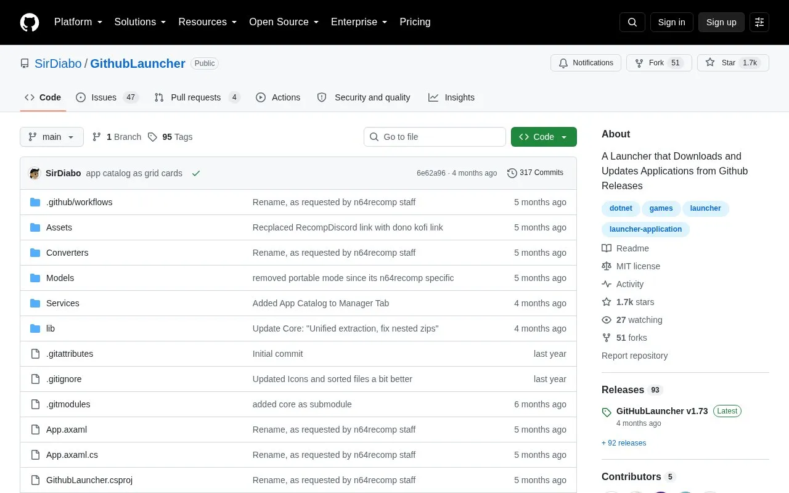Click the Sign in button
Screen dimensions: 789x493
pos(672,22)
